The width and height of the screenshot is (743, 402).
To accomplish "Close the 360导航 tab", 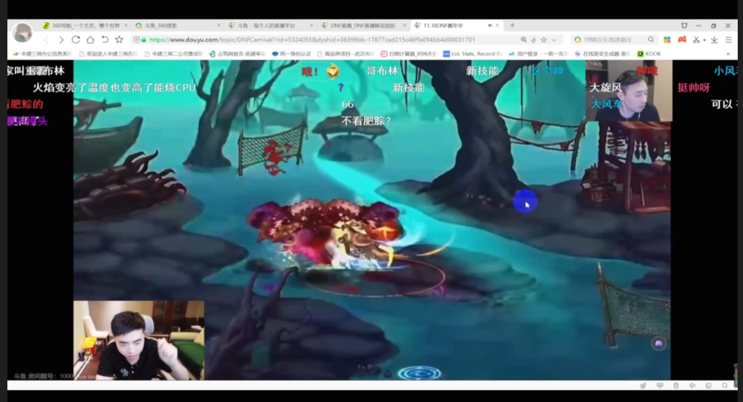I will (126, 25).
